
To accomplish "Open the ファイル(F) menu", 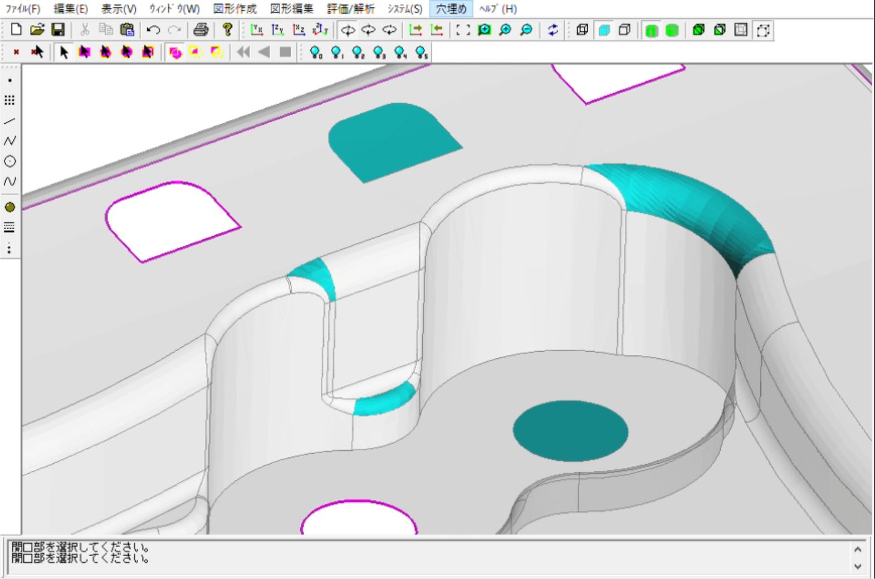I will pyautogui.click(x=23, y=9).
